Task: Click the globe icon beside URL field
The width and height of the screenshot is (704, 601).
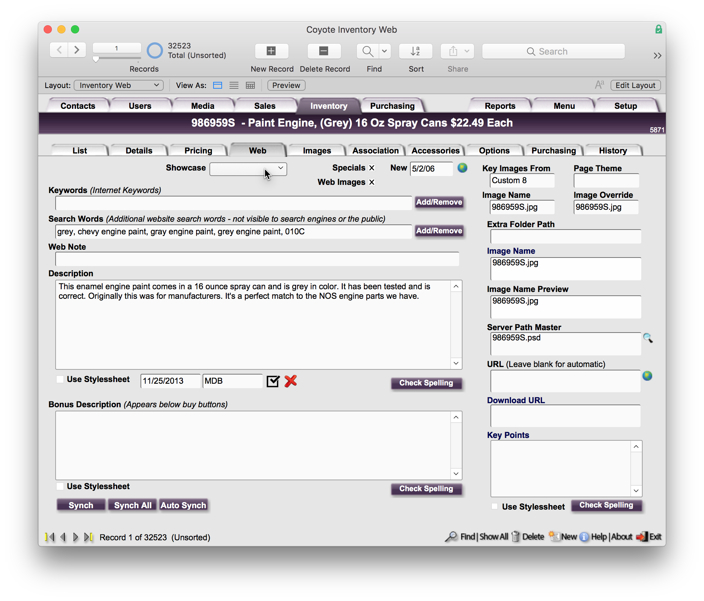Action: tap(647, 376)
